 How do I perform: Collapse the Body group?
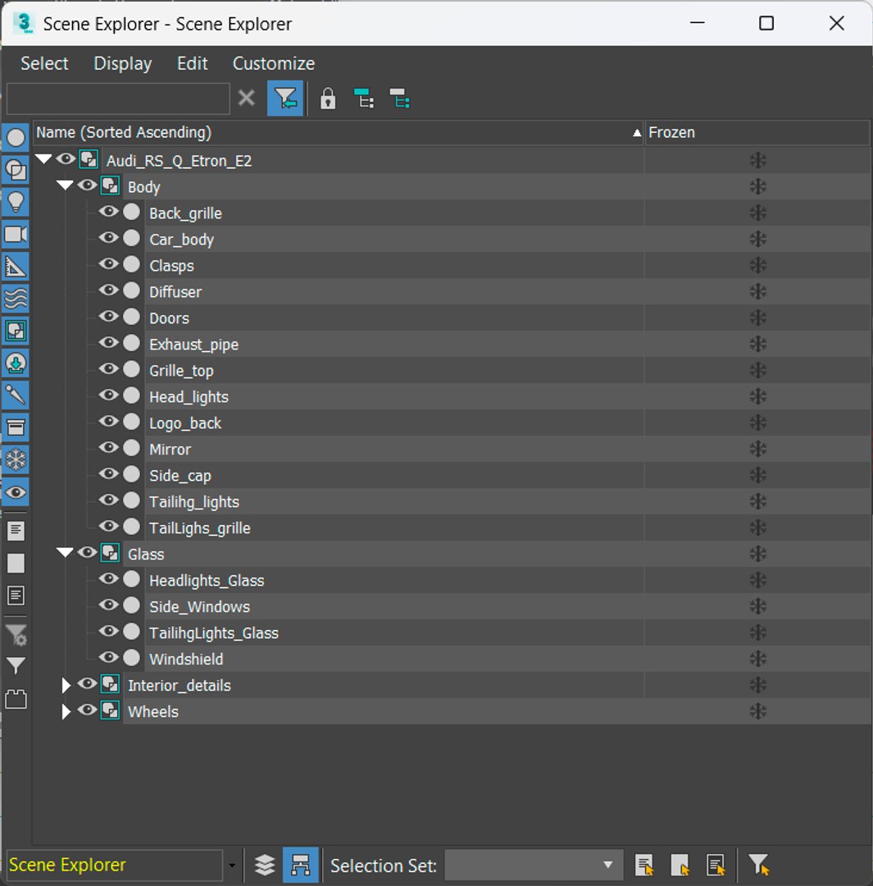65,185
